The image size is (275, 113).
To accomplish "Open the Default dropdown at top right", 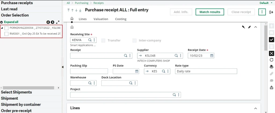I will (265, 3).
